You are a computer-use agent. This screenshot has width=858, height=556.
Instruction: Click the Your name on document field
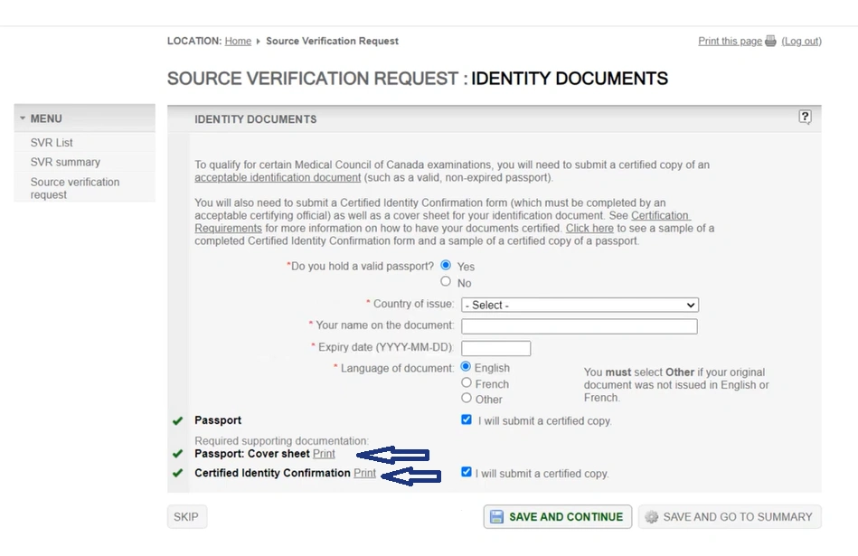click(x=579, y=326)
